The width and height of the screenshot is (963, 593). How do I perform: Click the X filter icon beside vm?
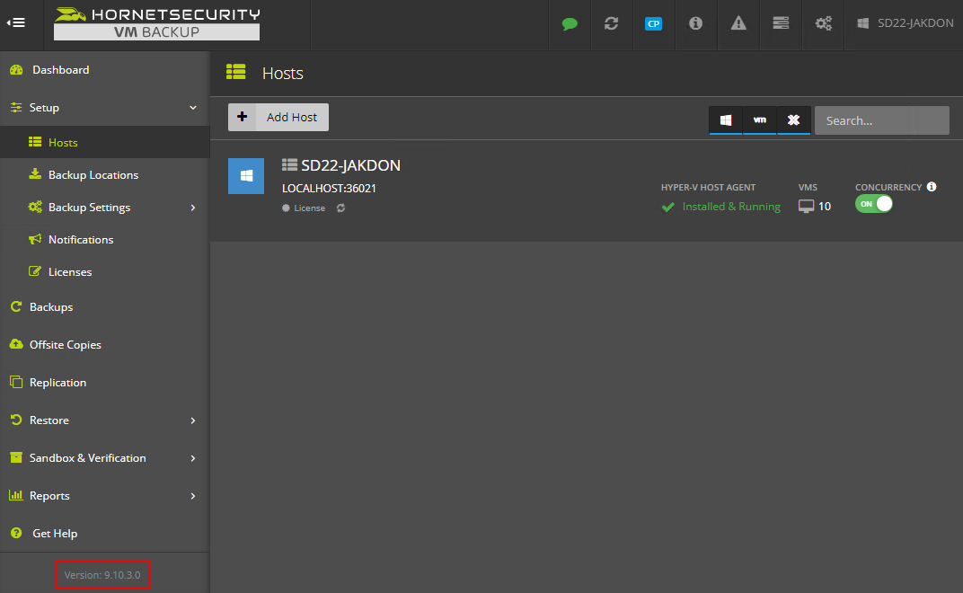pyautogui.click(x=793, y=119)
